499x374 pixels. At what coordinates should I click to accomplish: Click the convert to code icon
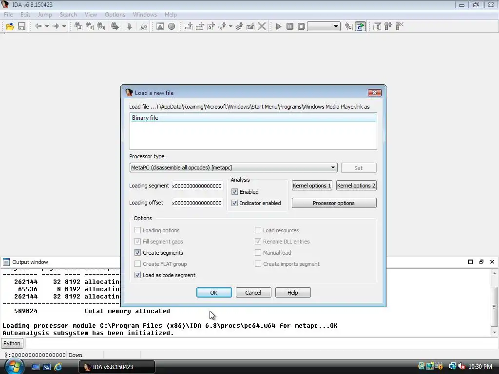(189, 26)
